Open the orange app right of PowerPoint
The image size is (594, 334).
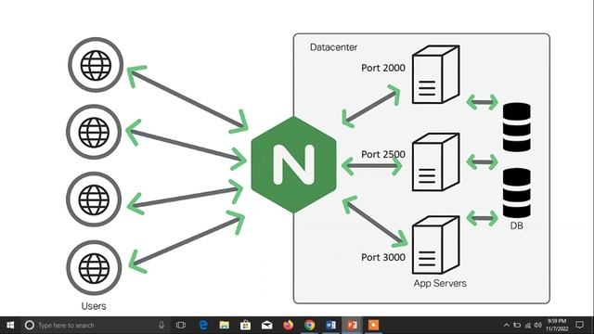373,325
